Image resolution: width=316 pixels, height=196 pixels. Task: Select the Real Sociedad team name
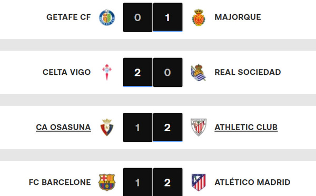pyautogui.click(x=248, y=72)
